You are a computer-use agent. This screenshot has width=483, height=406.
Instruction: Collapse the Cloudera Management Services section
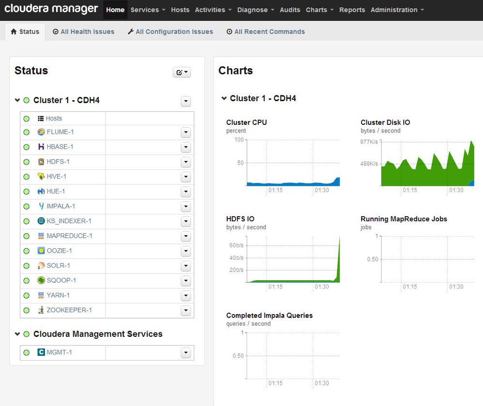[x=17, y=334]
